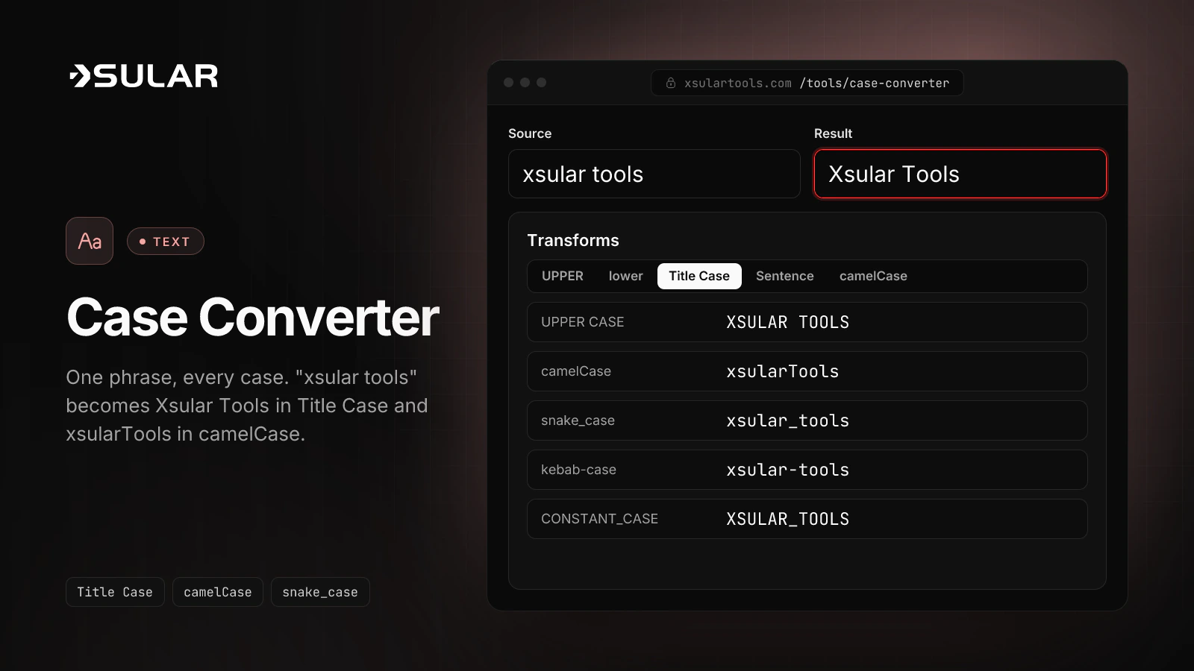Click the Source input field
The width and height of the screenshot is (1194, 671).
(x=654, y=174)
